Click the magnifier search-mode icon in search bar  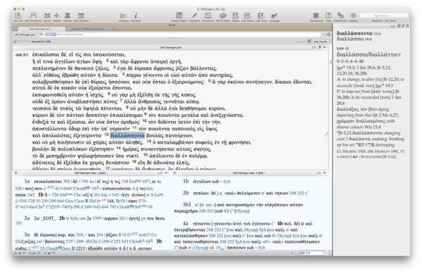pos(41,34)
